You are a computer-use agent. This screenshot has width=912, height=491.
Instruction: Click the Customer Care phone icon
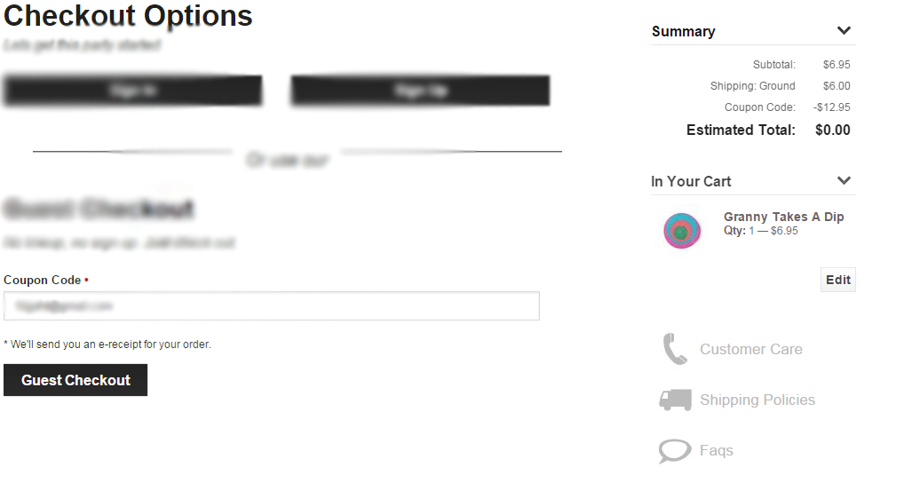point(675,349)
